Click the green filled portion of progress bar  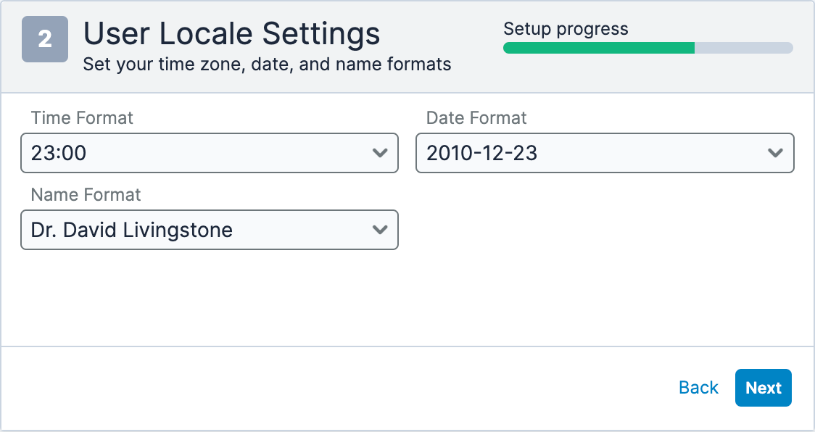(x=595, y=48)
